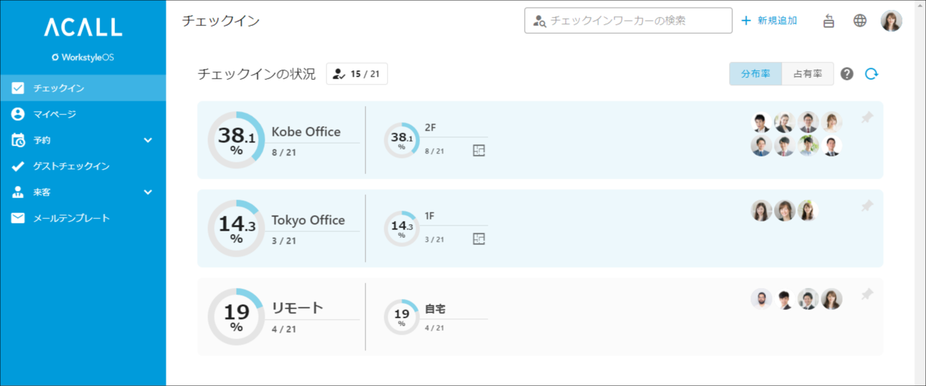
Task: Pin the Kobe Office row
Action: pyautogui.click(x=867, y=118)
